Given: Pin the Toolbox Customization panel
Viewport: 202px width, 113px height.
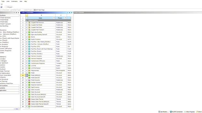Looking at the screenshot, I should (69, 13).
